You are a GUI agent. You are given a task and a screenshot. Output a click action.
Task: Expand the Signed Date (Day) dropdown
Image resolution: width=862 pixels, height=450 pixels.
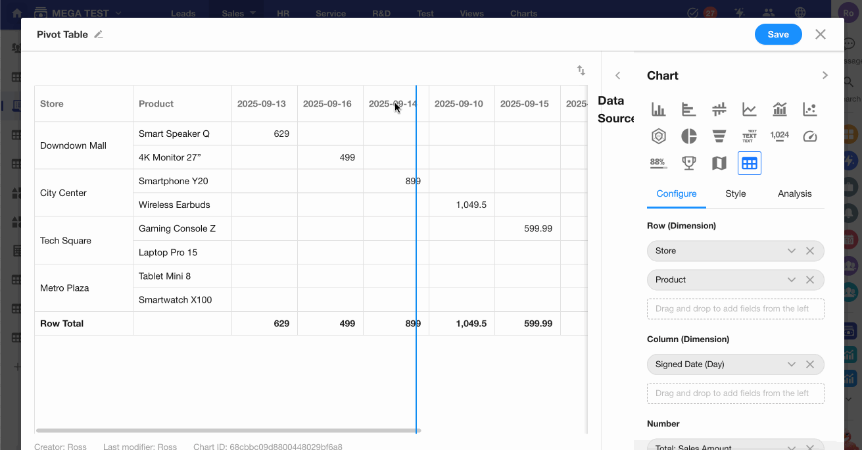(x=792, y=364)
